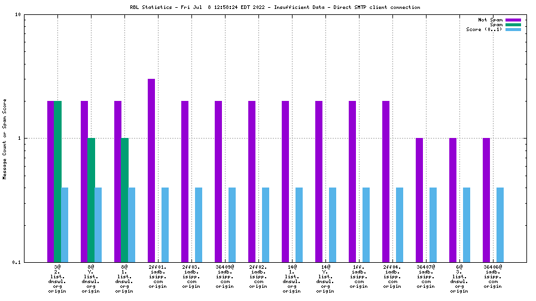Click the purple bar for 2ff04.iadb.isipp.com

tap(386, 182)
